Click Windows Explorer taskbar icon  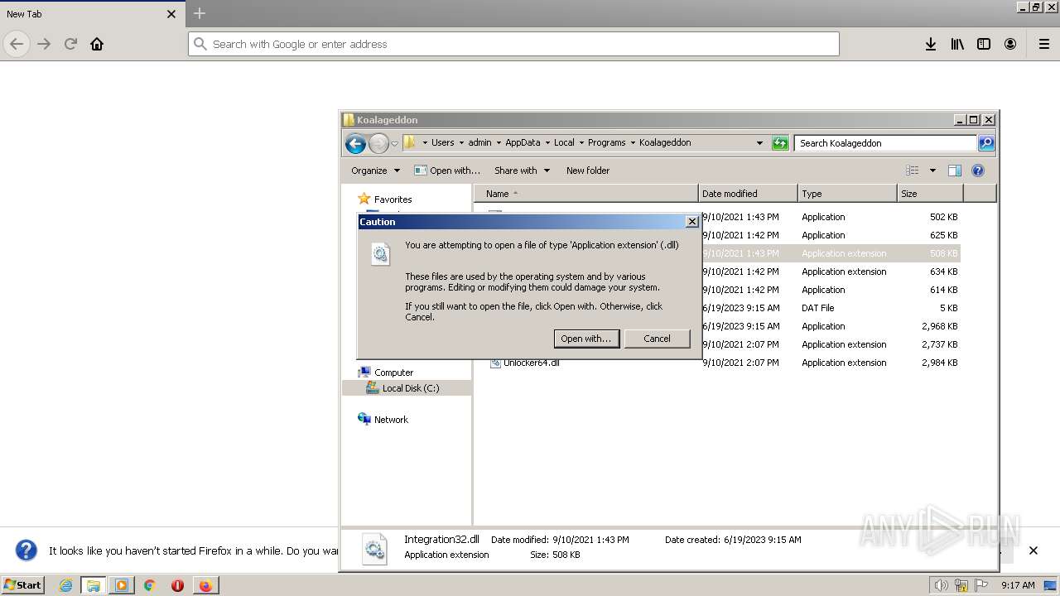click(94, 585)
